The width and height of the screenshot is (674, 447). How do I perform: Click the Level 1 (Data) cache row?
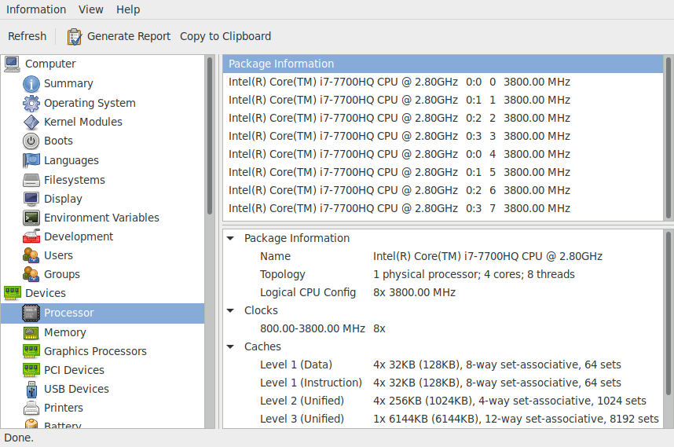[443, 365]
